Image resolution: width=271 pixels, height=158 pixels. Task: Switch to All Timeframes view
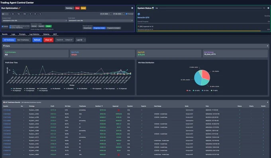click(x=9, y=40)
